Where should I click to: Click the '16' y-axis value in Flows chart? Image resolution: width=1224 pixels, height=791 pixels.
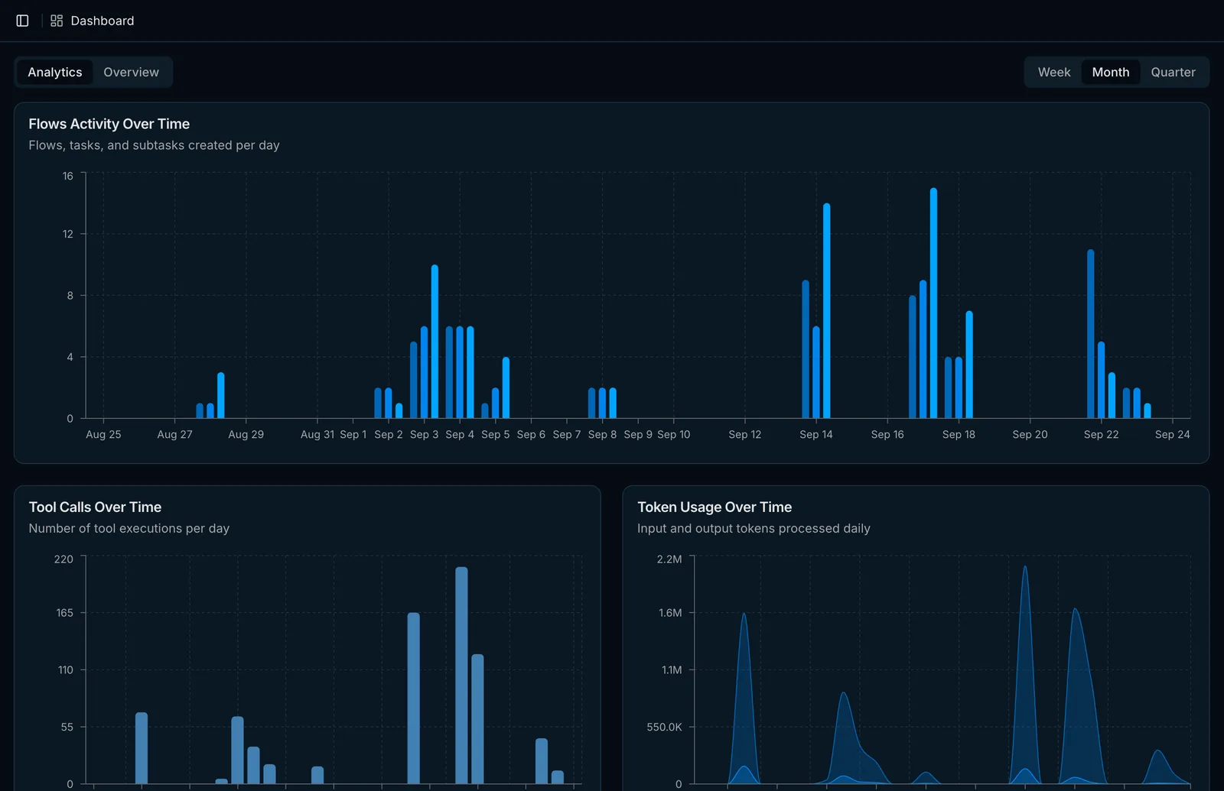[x=68, y=176]
